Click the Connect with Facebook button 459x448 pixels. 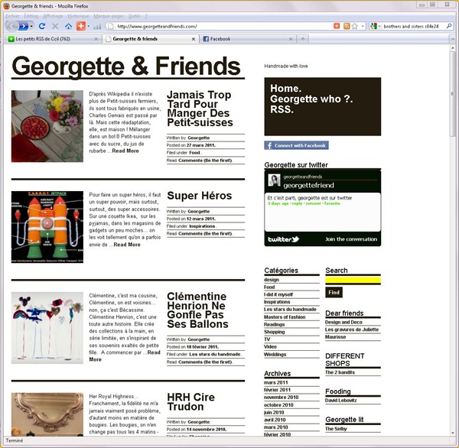tap(296, 145)
